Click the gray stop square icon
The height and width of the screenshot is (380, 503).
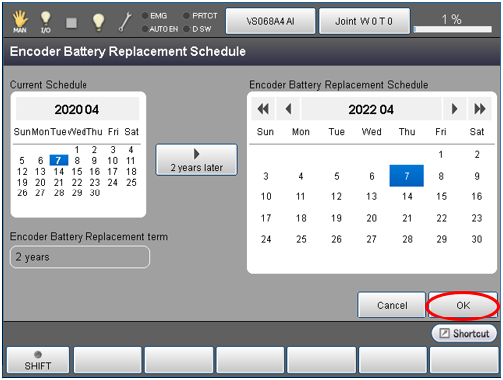pyautogui.click(x=71, y=23)
